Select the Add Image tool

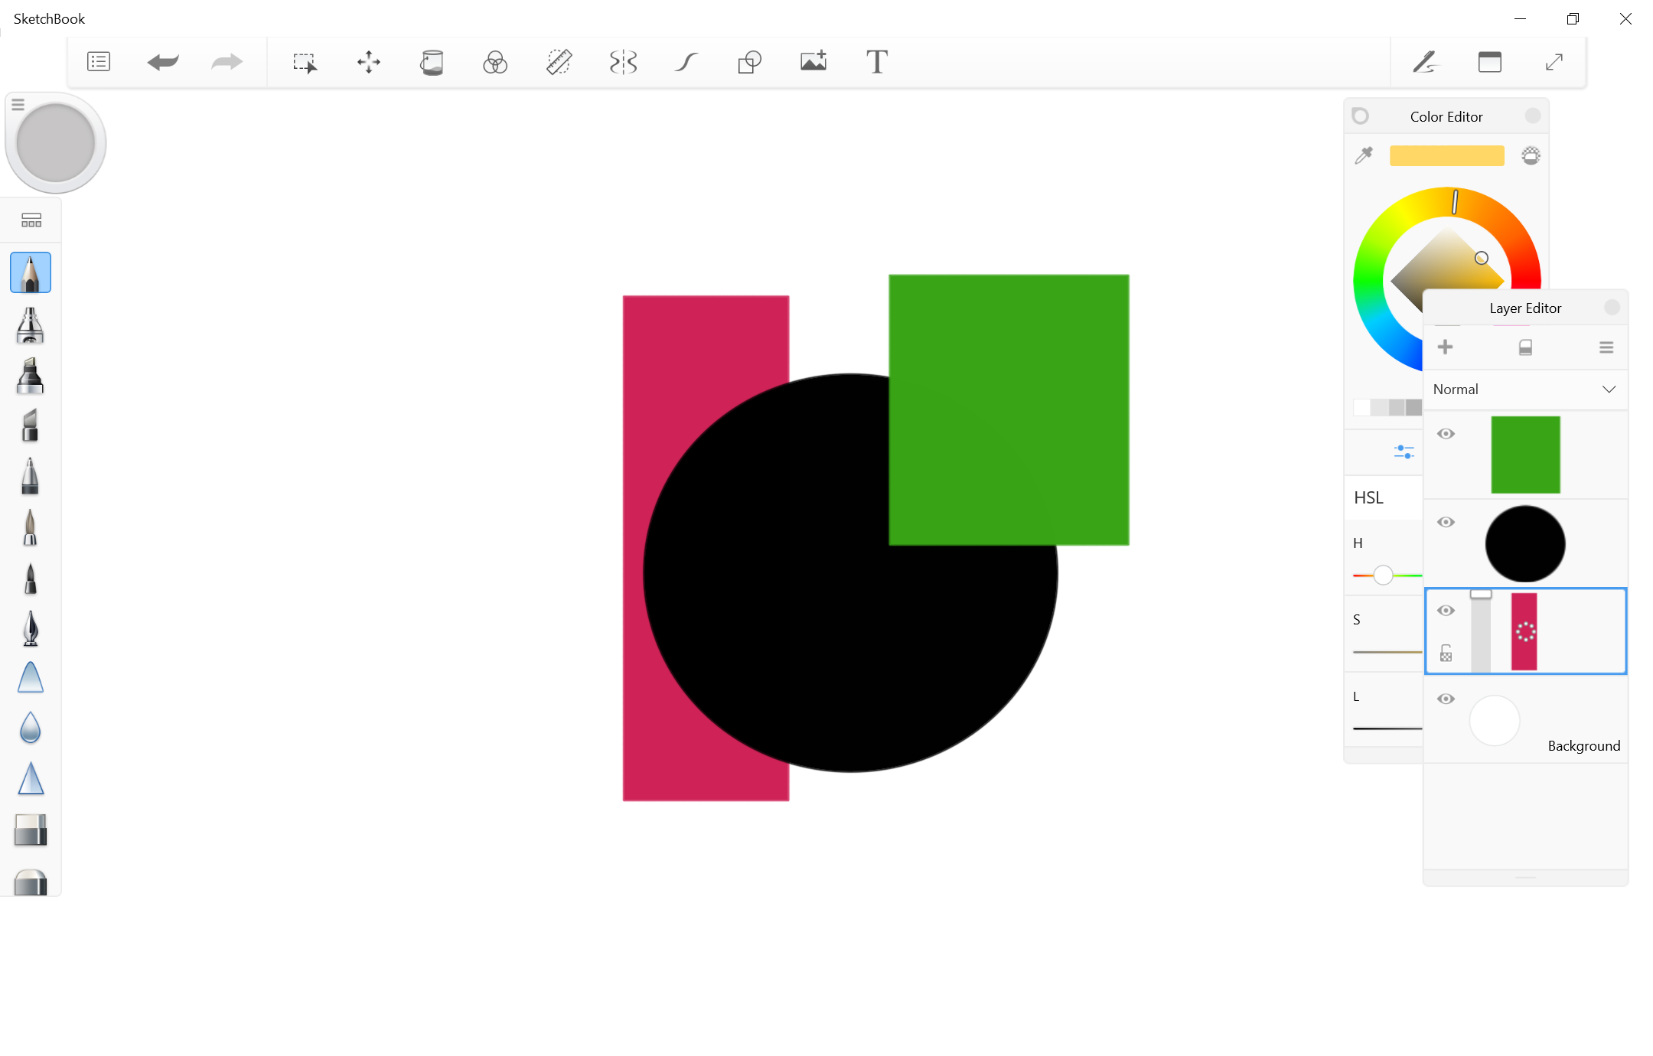(813, 61)
